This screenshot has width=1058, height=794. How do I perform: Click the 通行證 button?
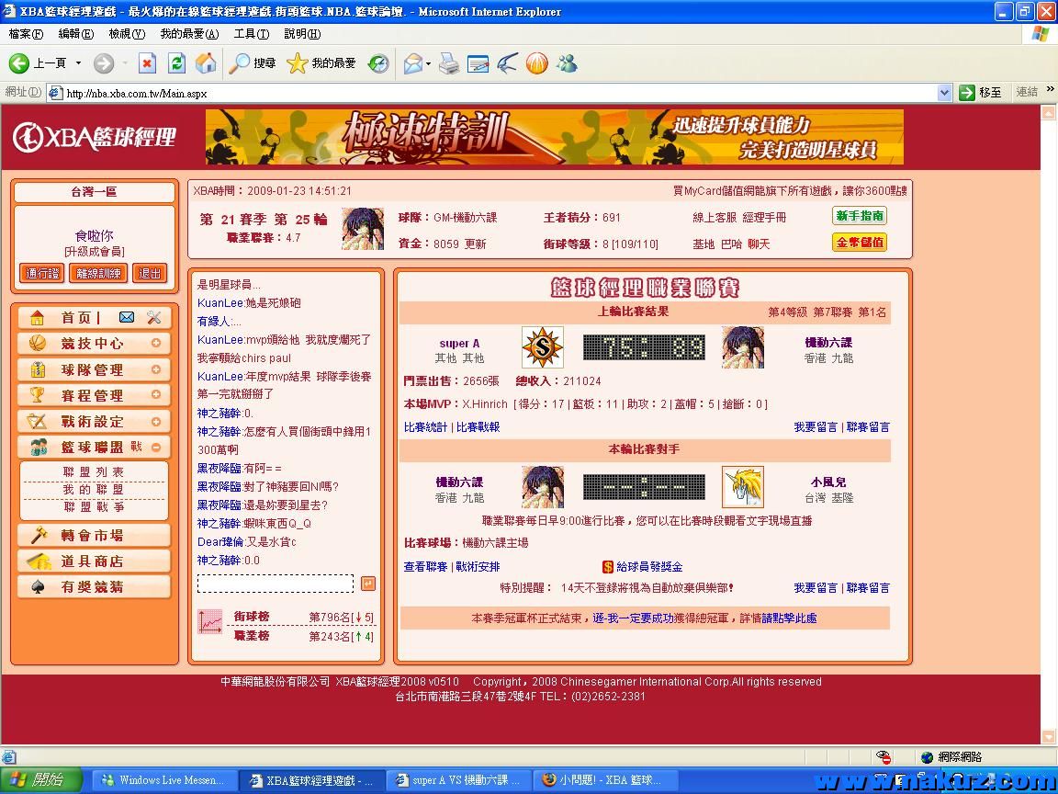42,274
